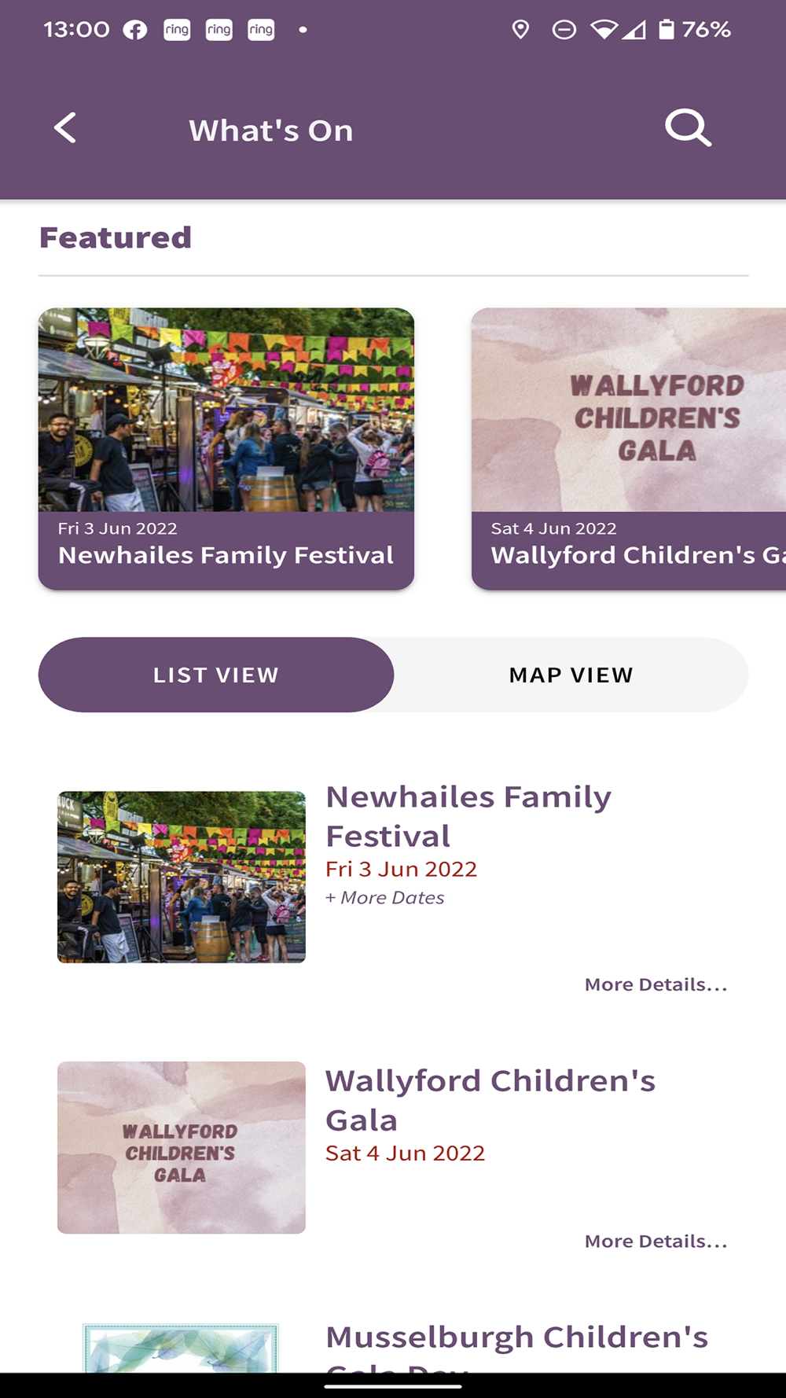The height and width of the screenshot is (1398, 786).
Task: Open featured Wallyford Children's Gala card
Action: [x=629, y=448]
